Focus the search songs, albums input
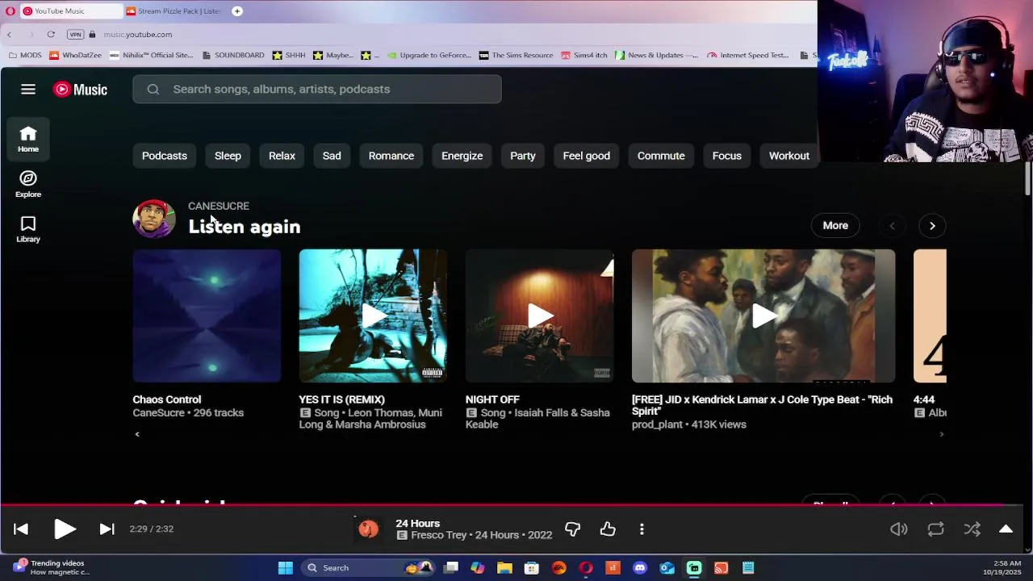Viewport: 1033px width, 581px height. coord(317,90)
